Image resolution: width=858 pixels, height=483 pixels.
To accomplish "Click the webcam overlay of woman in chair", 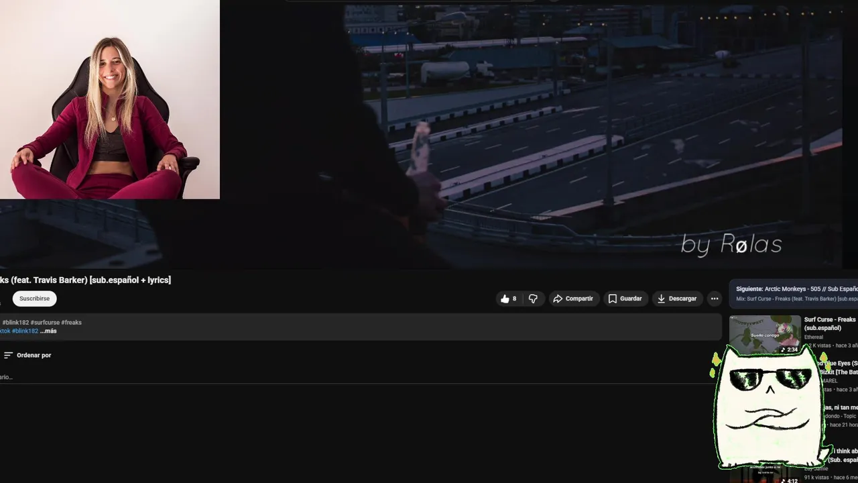I will (110, 99).
